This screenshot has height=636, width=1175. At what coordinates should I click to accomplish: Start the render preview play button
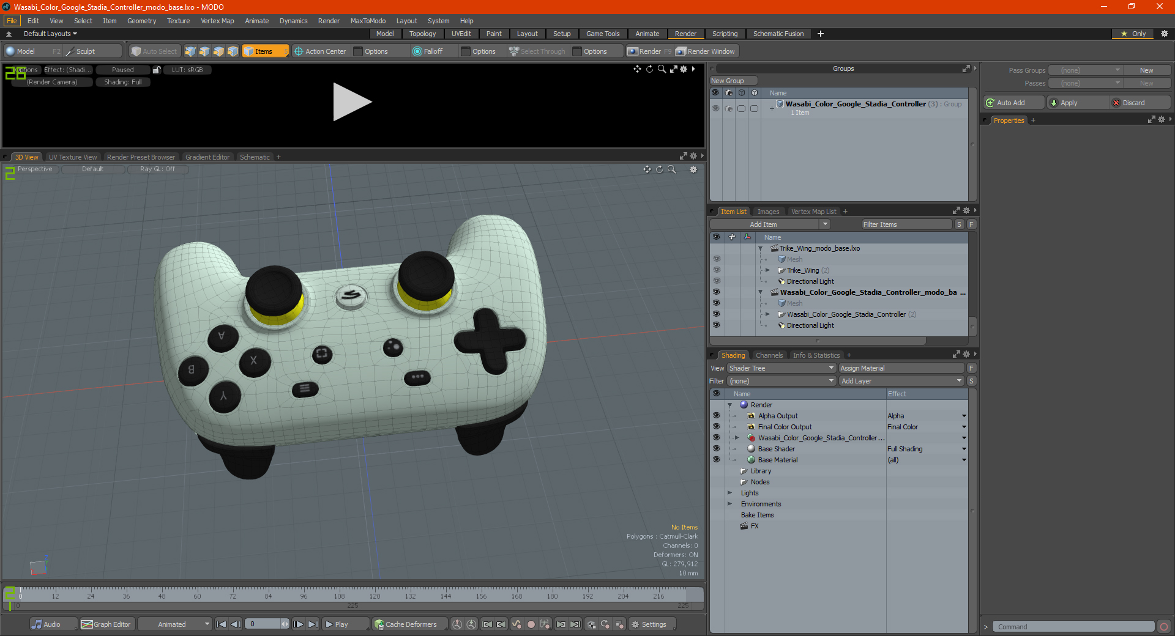[352, 102]
